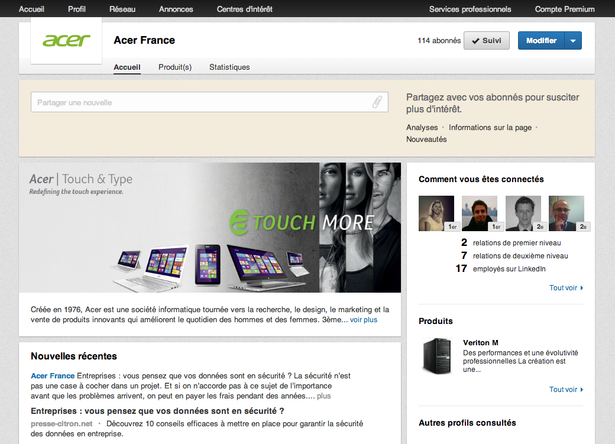Screen dimensions: 615x444
Task: Toggle the Suivi follow button
Action: click(486, 41)
